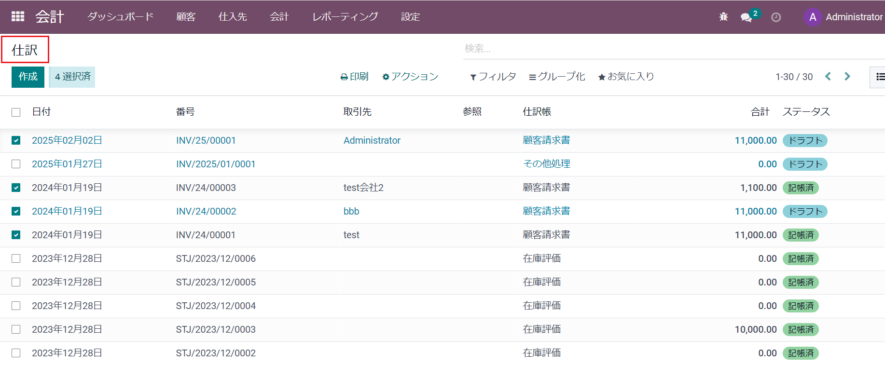The image size is (885, 365).
Task: Open the activities clock icon
Action: tap(776, 17)
